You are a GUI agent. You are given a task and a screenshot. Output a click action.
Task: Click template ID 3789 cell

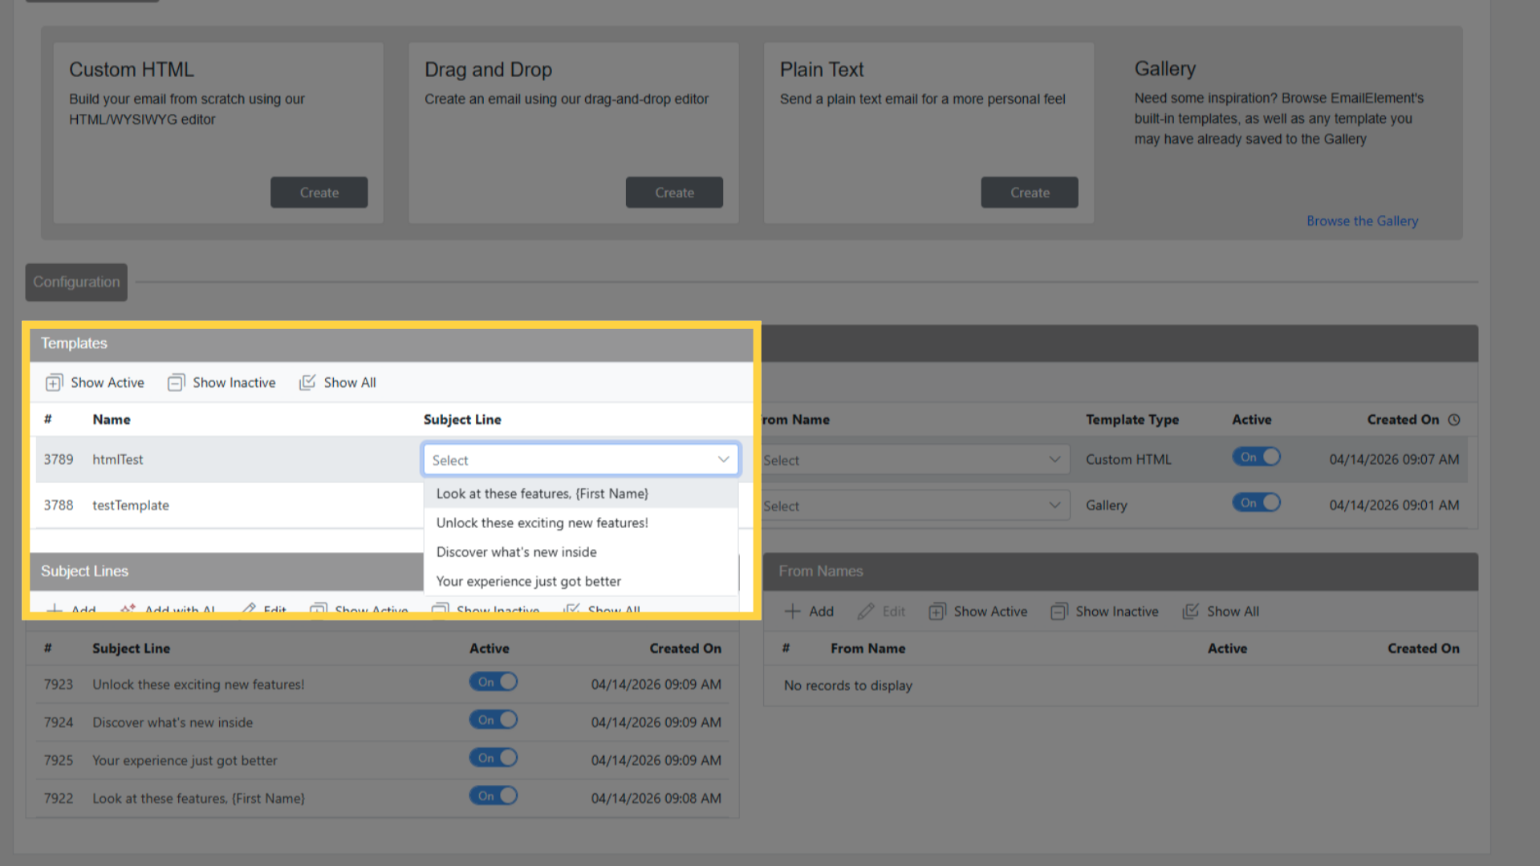tap(59, 460)
